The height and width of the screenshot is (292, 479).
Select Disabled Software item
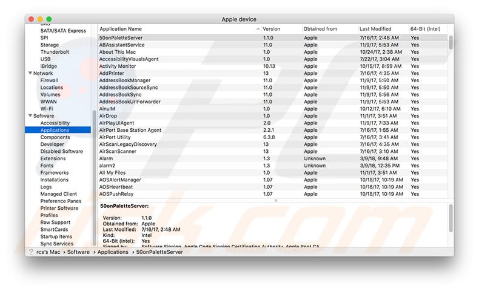(61, 151)
